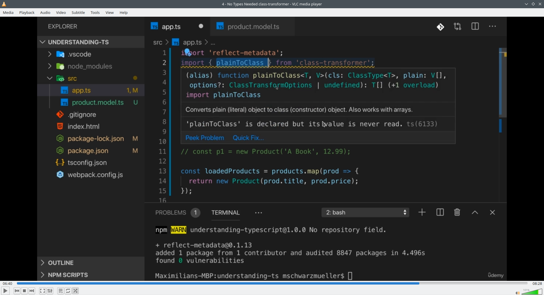Switch to the TERMINAL panel tab
The width and height of the screenshot is (544, 295).
(x=226, y=213)
